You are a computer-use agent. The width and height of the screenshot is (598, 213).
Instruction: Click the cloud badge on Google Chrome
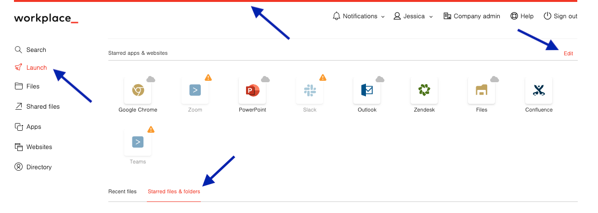151,79
